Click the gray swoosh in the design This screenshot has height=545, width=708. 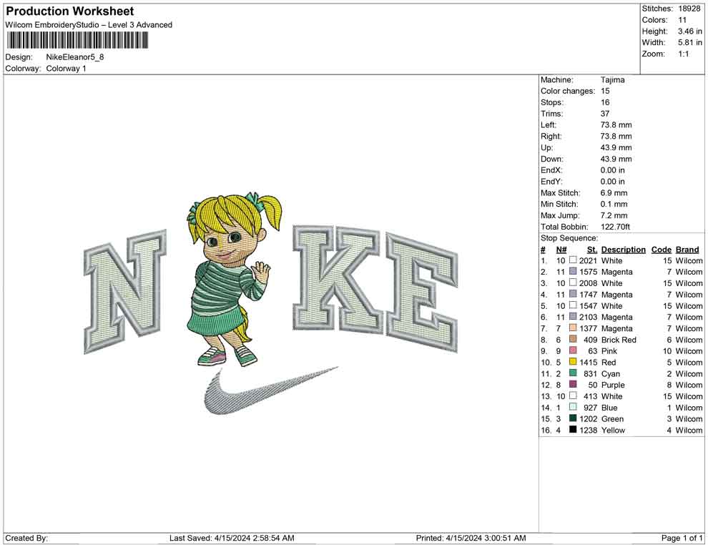click(x=271, y=390)
